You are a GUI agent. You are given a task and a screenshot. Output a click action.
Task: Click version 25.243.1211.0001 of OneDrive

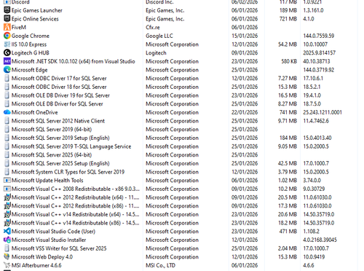coord(323,112)
